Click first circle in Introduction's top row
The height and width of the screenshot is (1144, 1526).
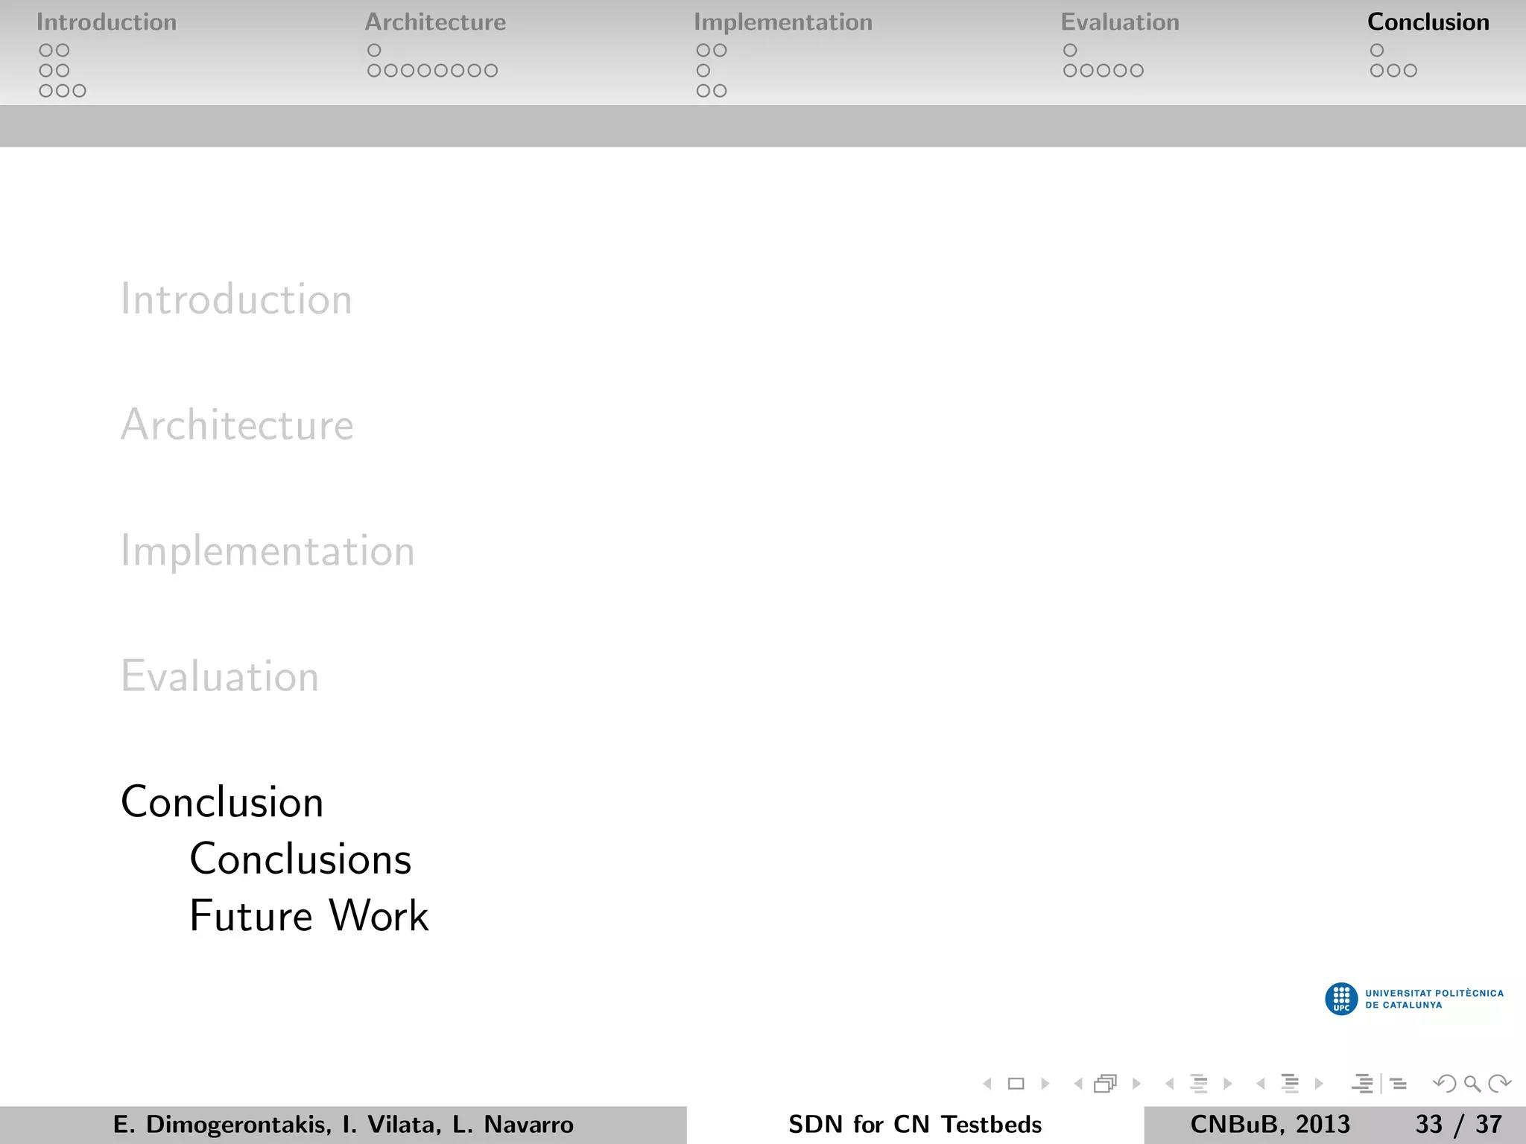pos(46,51)
